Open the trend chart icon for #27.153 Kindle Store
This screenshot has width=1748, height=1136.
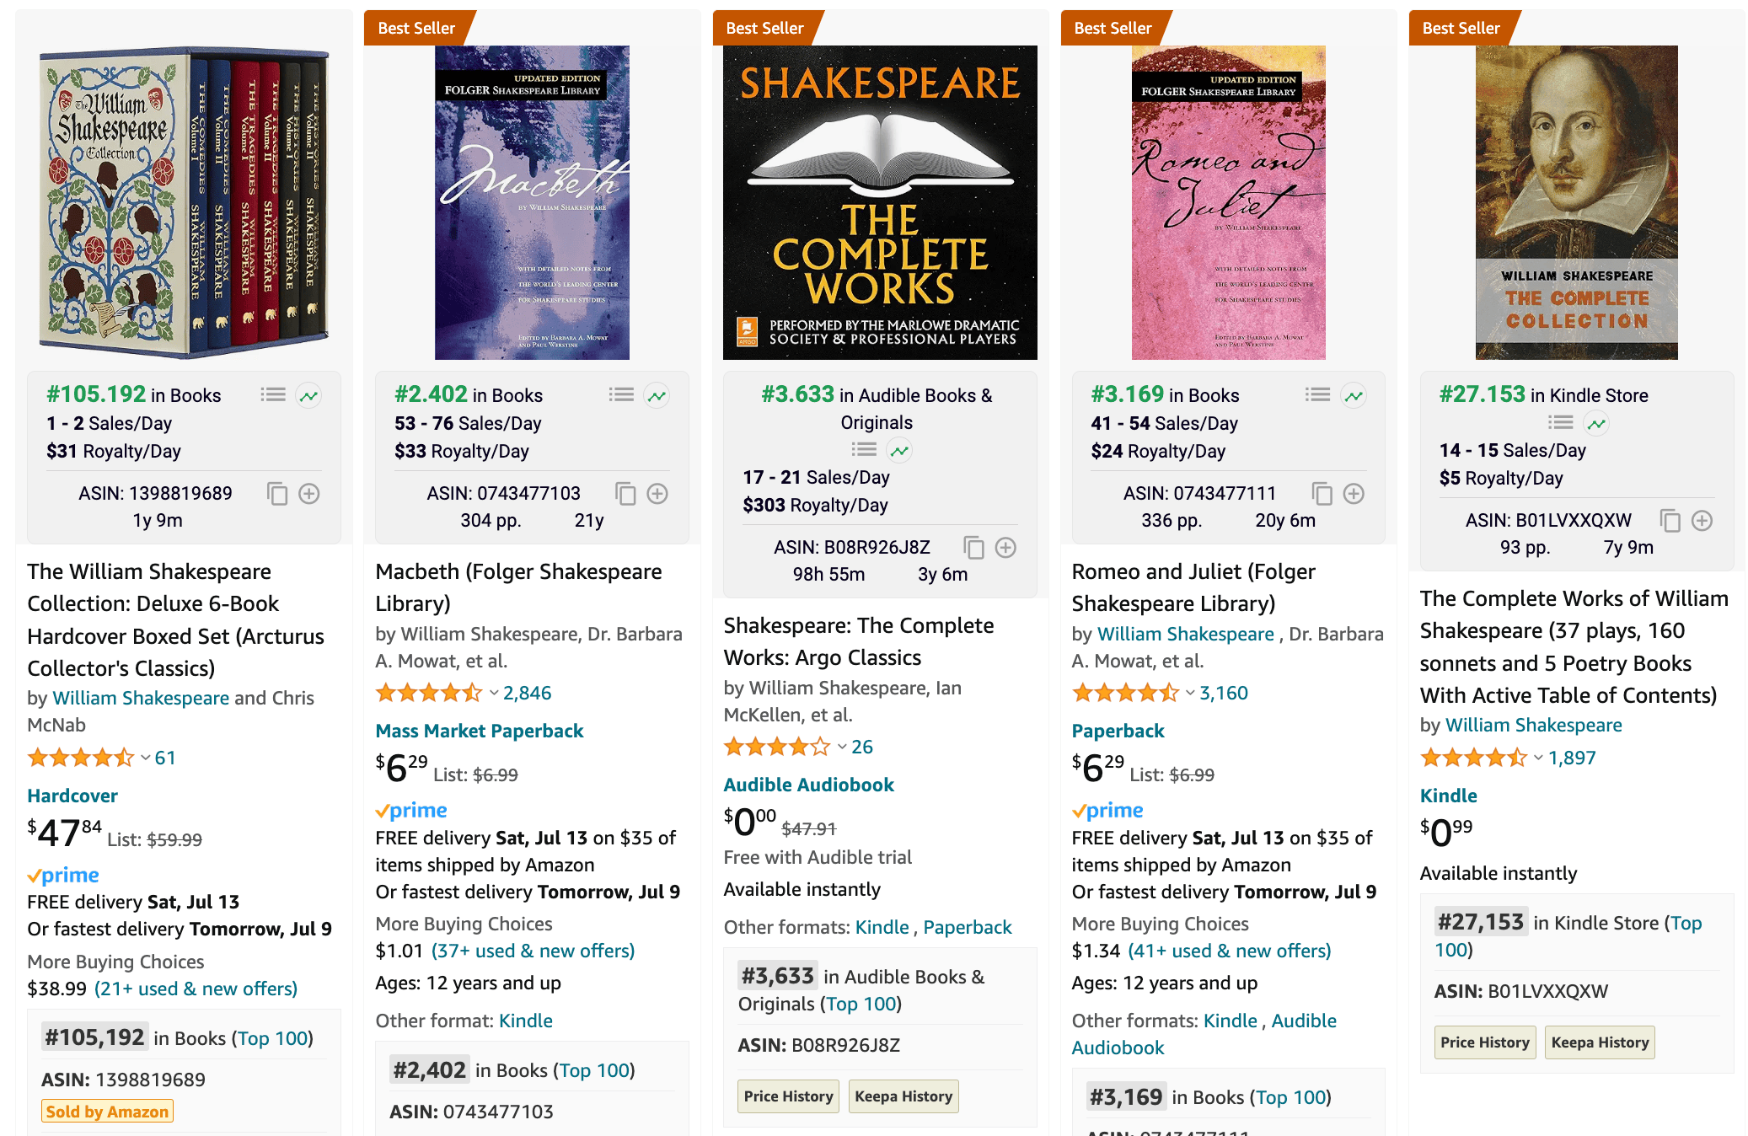pos(1596,423)
